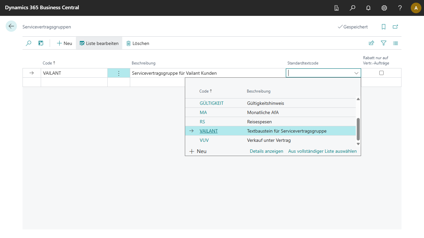Toggle Rabatt nur auf Vertr.-Aufträge checkbox
424x238 pixels.
pos(381,73)
